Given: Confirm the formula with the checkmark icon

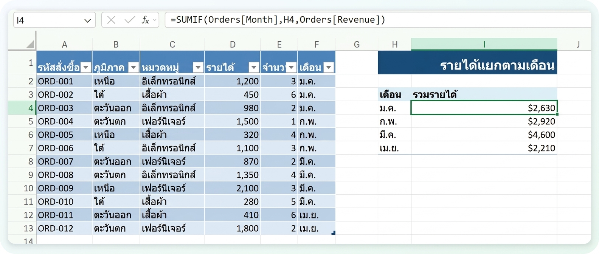Looking at the screenshot, I should click(x=130, y=20).
